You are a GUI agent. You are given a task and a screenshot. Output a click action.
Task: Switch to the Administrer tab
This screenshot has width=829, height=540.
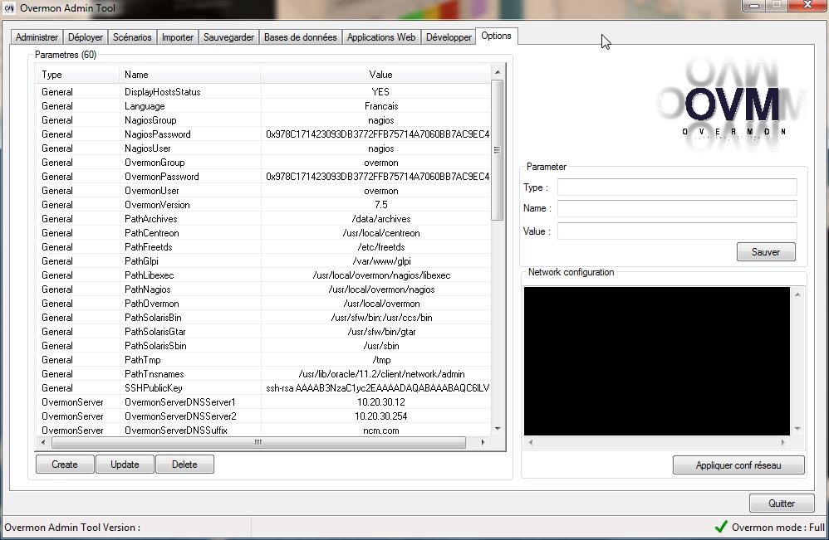pyautogui.click(x=37, y=37)
